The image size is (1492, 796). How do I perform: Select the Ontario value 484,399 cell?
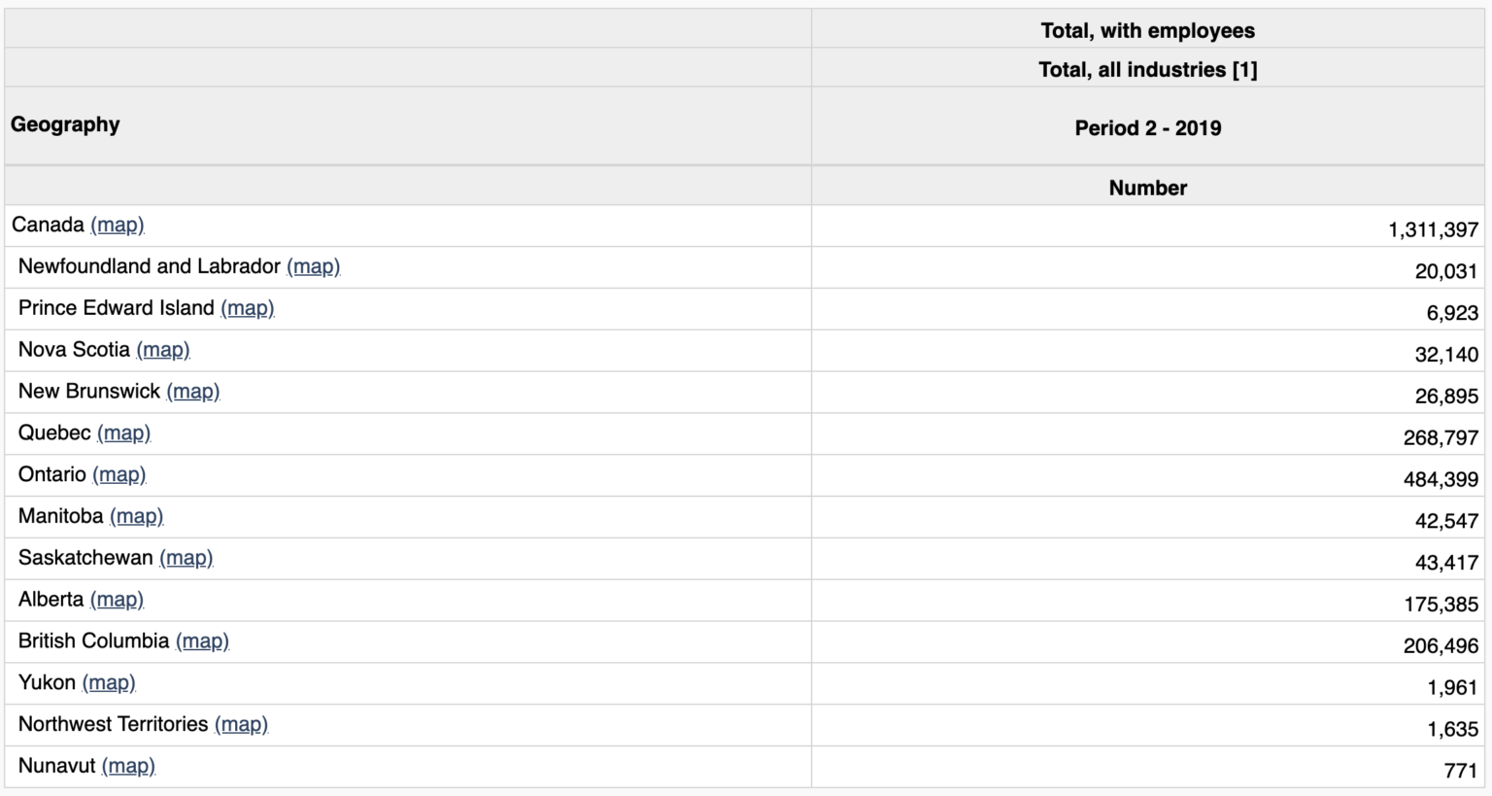point(1441,479)
